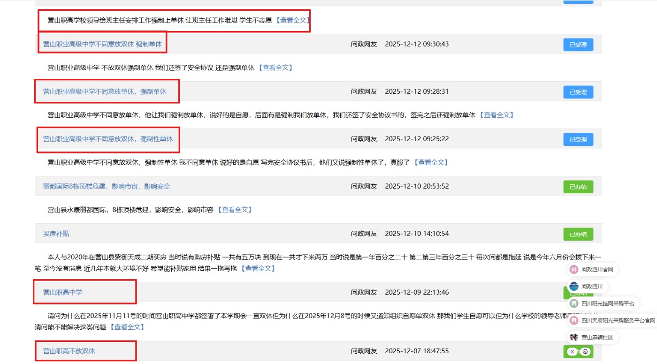The height and width of the screenshot is (364, 657).
Task: Expand 查看全文 for 营山县永康丽都国际 summary
Action: 235,210
